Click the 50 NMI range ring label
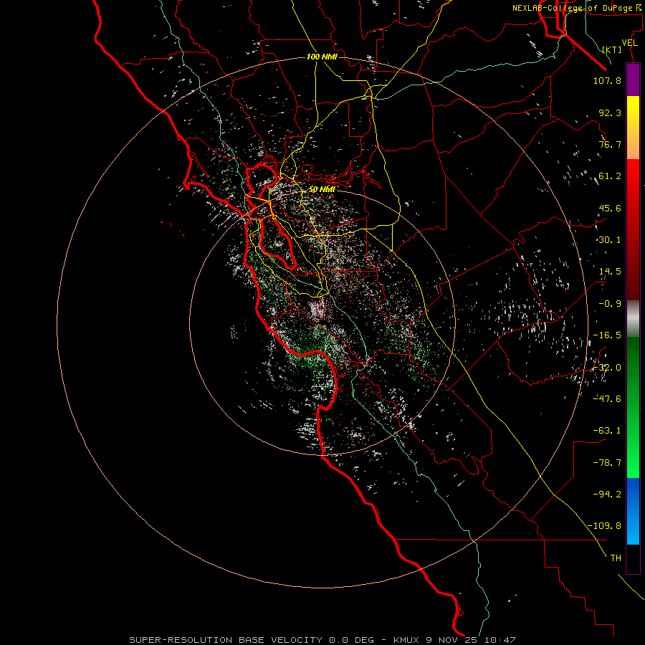The image size is (645, 645). coord(322,190)
